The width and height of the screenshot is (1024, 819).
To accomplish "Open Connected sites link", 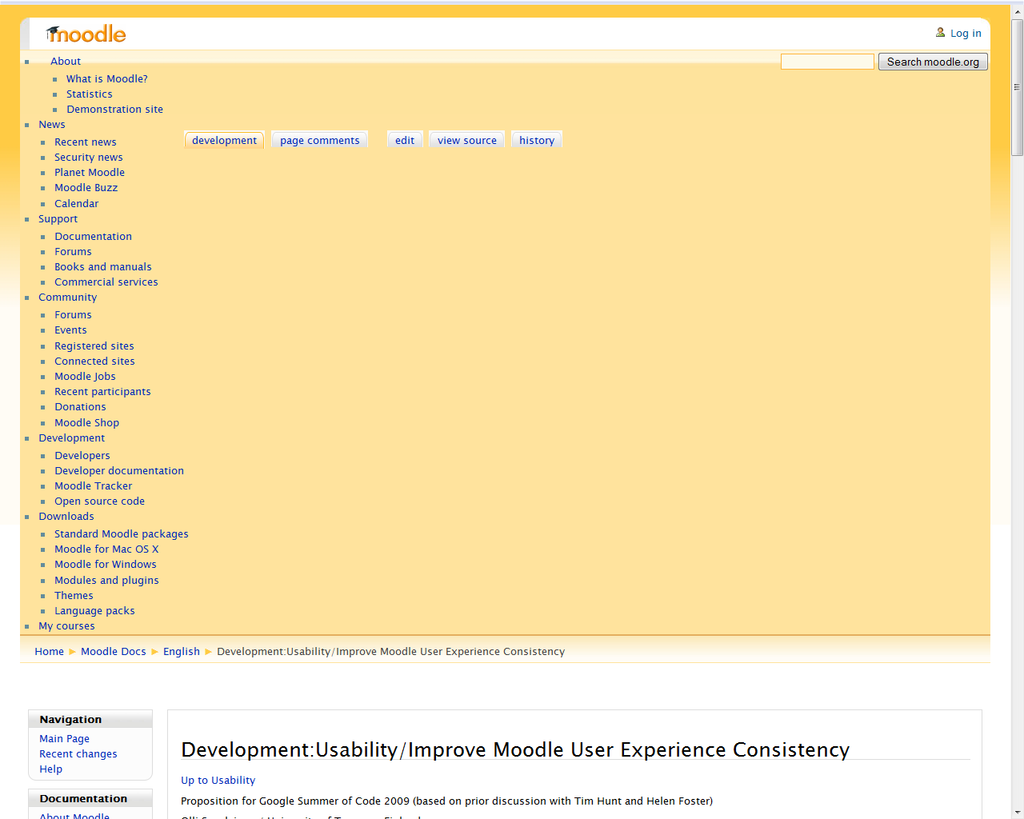I will [x=94, y=362].
